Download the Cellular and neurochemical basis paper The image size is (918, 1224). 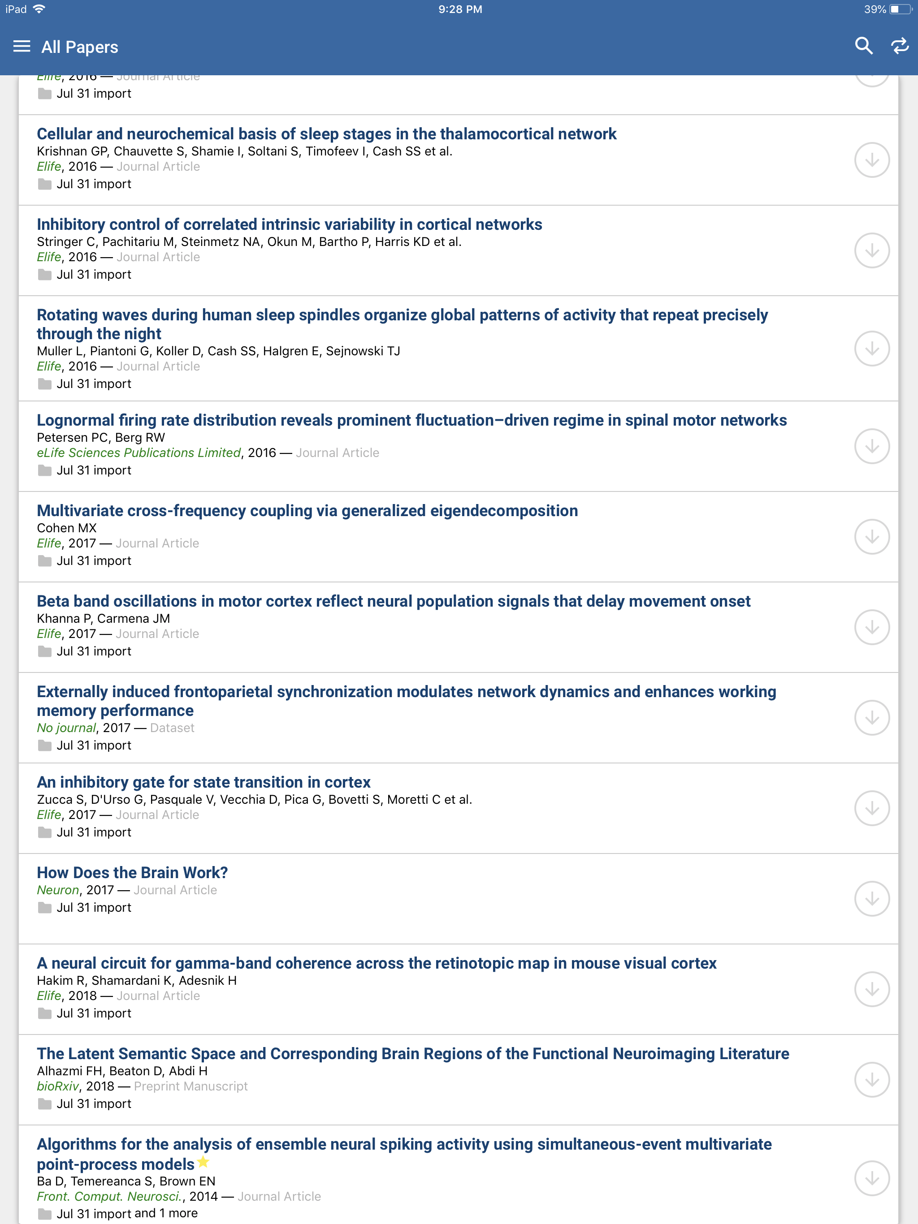(x=871, y=160)
